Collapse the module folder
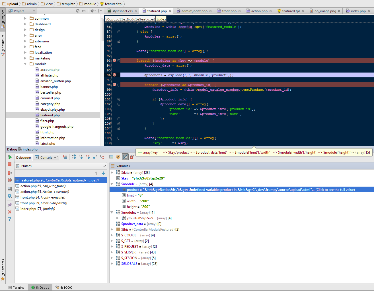 (25, 64)
